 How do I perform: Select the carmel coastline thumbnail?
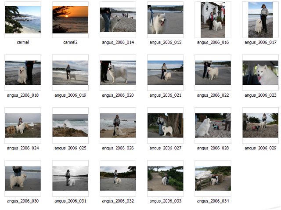click(23, 20)
